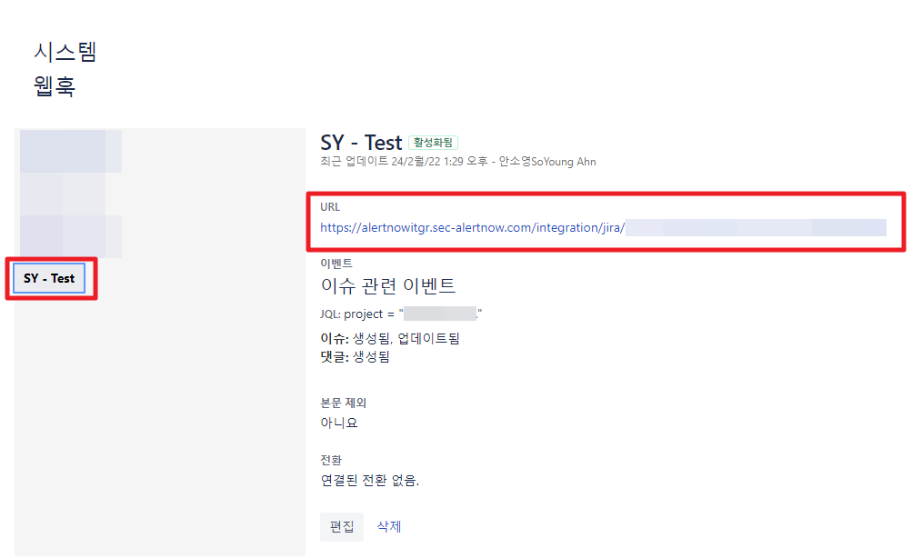The image size is (922, 558).
Task: Click the URL field label
Action: coord(330,207)
